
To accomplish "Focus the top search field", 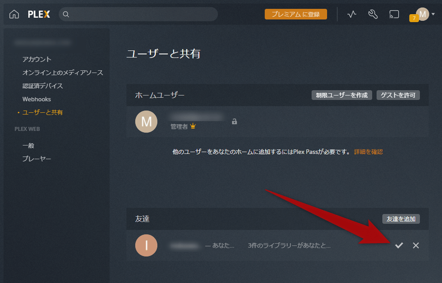I will click(x=138, y=14).
